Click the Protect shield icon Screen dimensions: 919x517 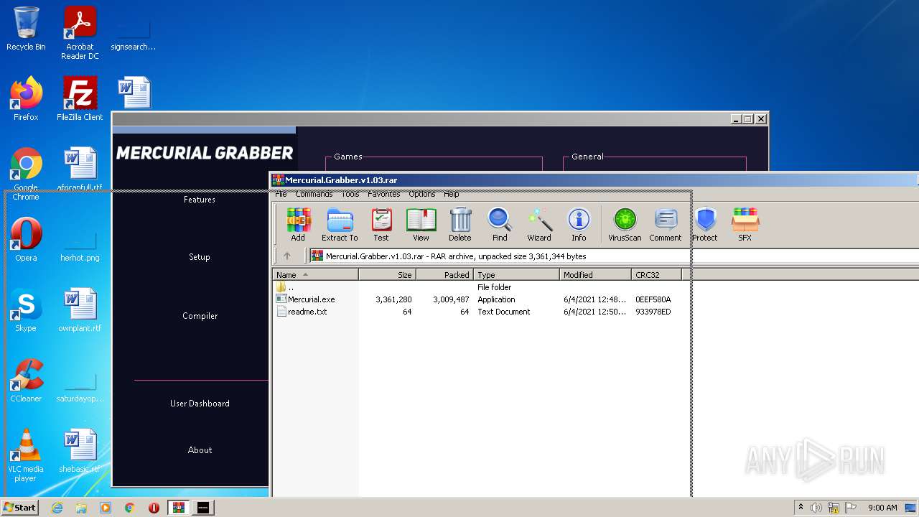(705, 225)
